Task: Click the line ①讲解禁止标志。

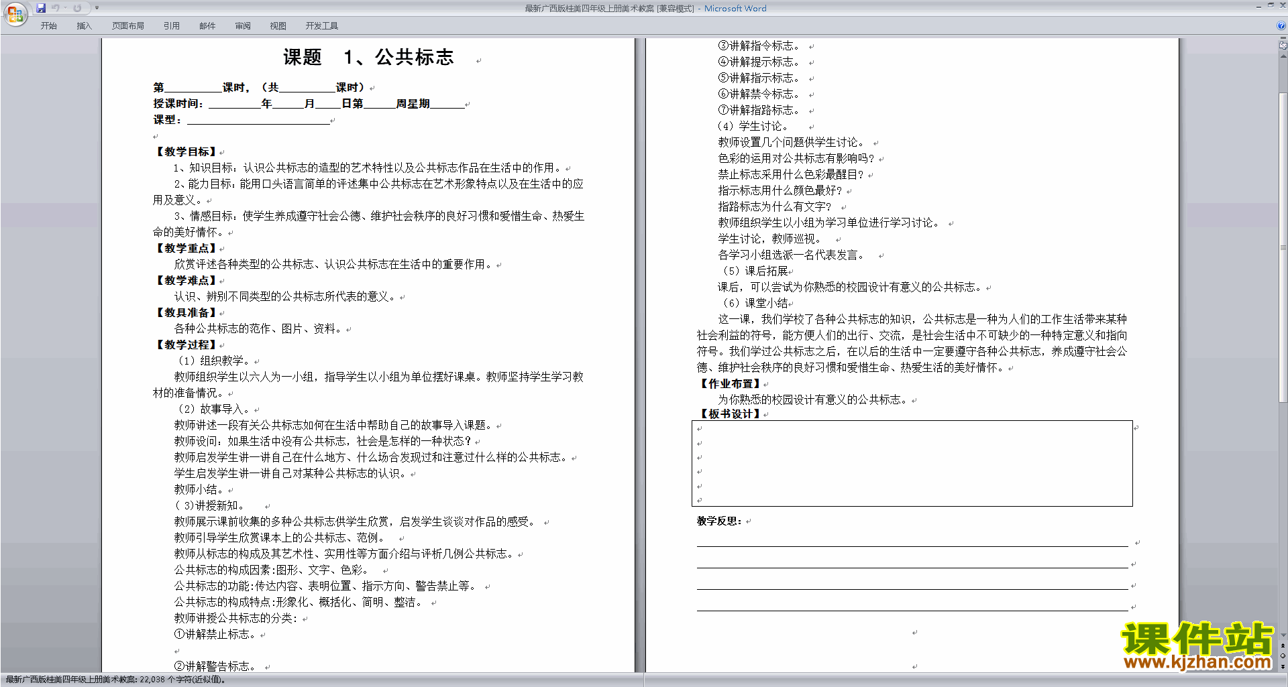Action: 215,635
